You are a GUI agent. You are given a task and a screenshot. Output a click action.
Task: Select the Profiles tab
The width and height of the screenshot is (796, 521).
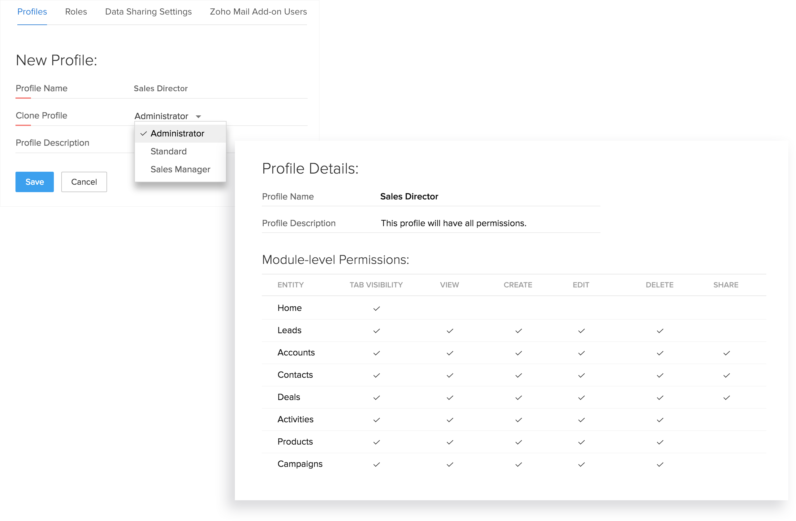pyautogui.click(x=32, y=12)
